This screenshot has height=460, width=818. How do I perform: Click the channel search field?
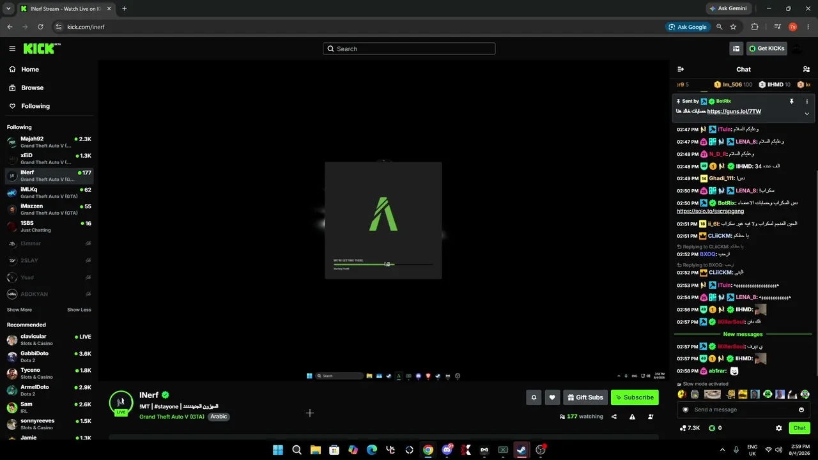tap(409, 49)
